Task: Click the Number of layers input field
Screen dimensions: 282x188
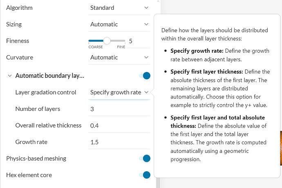Action: coord(119,109)
